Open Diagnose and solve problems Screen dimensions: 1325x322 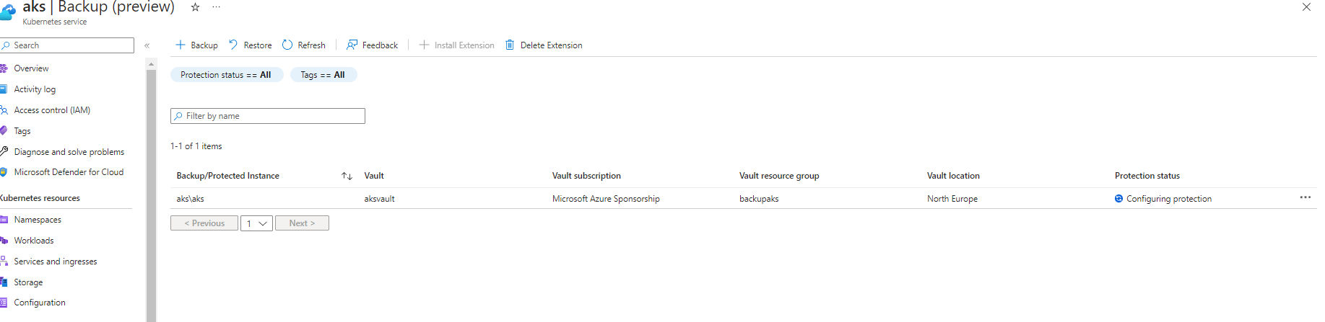[69, 152]
